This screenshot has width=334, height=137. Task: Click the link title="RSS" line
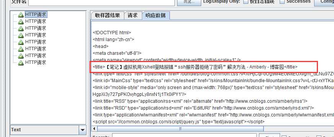tap(200, 101)
